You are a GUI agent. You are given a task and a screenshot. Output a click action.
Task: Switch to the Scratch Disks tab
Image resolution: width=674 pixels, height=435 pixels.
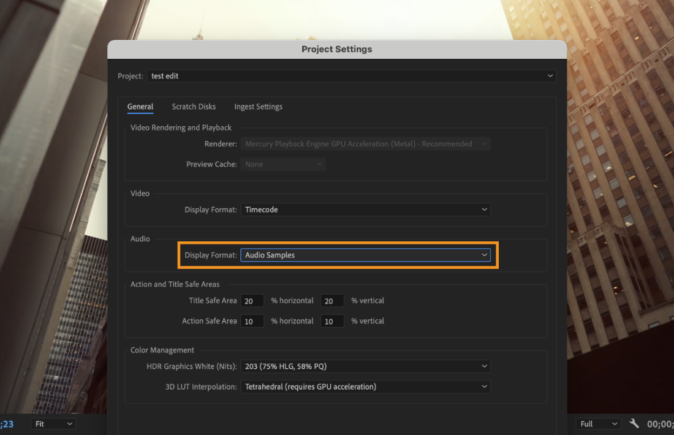click(x=194, y=107)
